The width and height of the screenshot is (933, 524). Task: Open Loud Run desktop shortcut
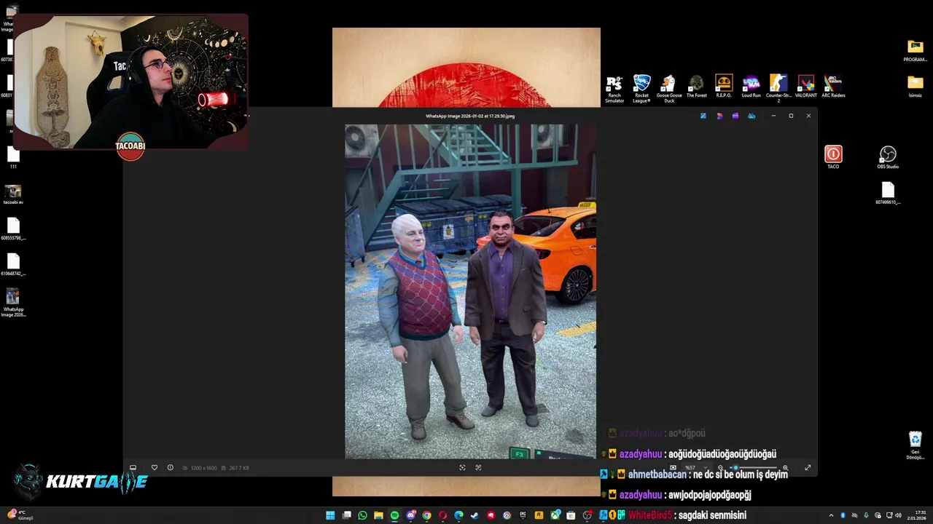click(751, 87)
